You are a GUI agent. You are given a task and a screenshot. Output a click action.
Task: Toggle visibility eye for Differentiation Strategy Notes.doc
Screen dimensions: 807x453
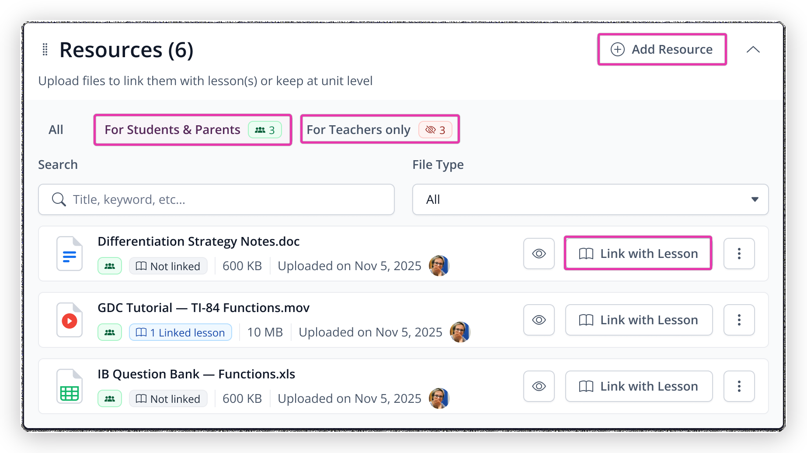point(539,254)
